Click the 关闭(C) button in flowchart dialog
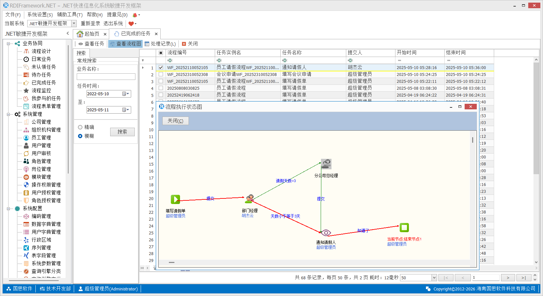 tap(175, 121)
